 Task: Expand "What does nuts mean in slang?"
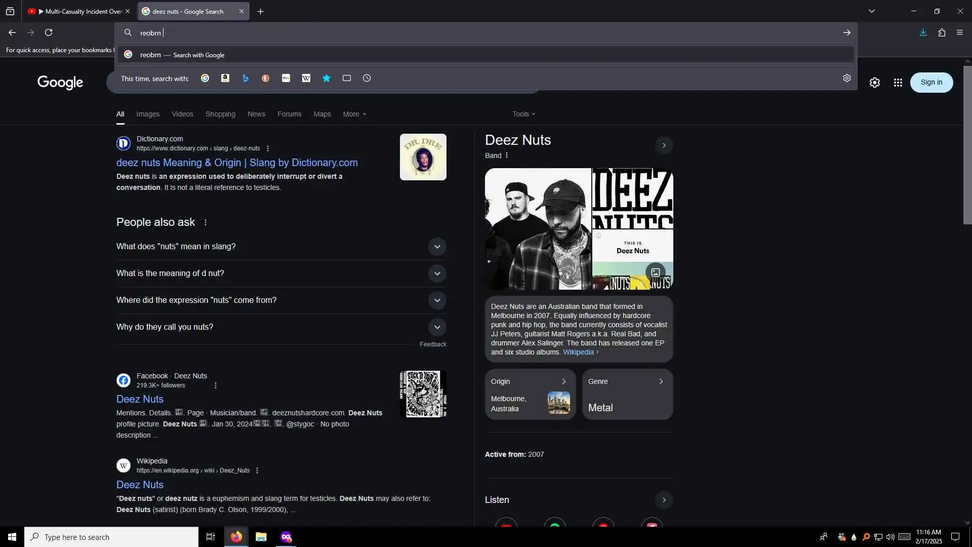coord(437,247)
